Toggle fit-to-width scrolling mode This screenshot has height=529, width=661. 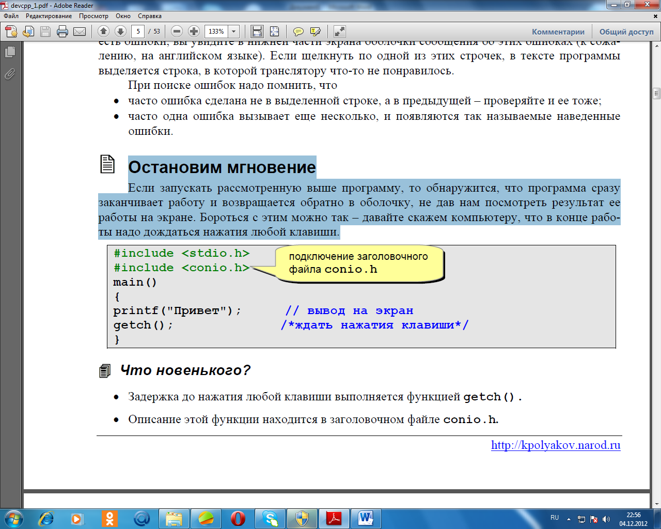(x=257, y=32)
